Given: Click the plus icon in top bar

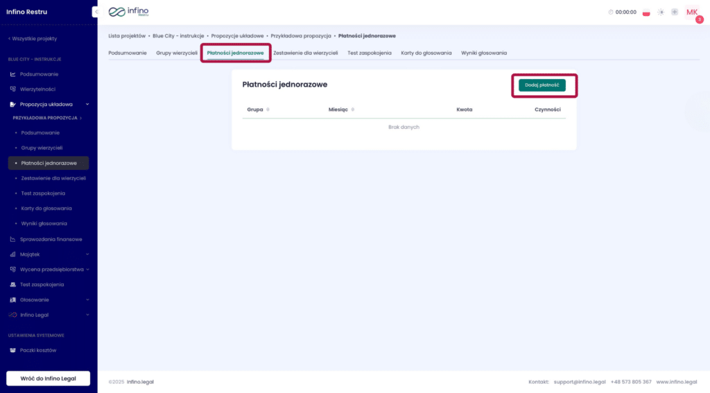Looking at the screenshot, I should pyautogui.click(x=674, y=12).
